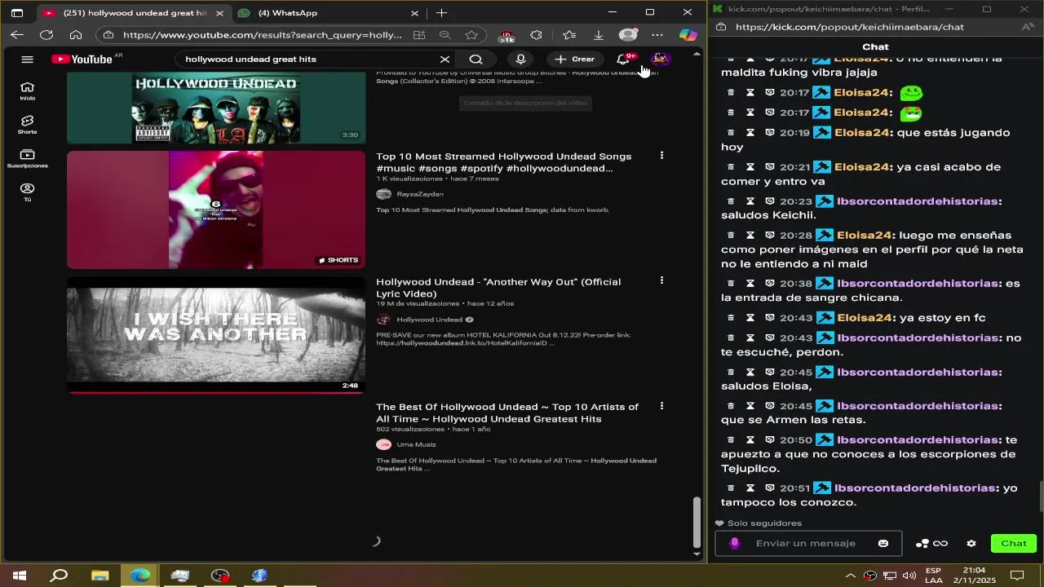The height and width of the screenshot is (587, 1044).
Task: Open emoji picker in Kick chat
Action: (x=883, y=544)
